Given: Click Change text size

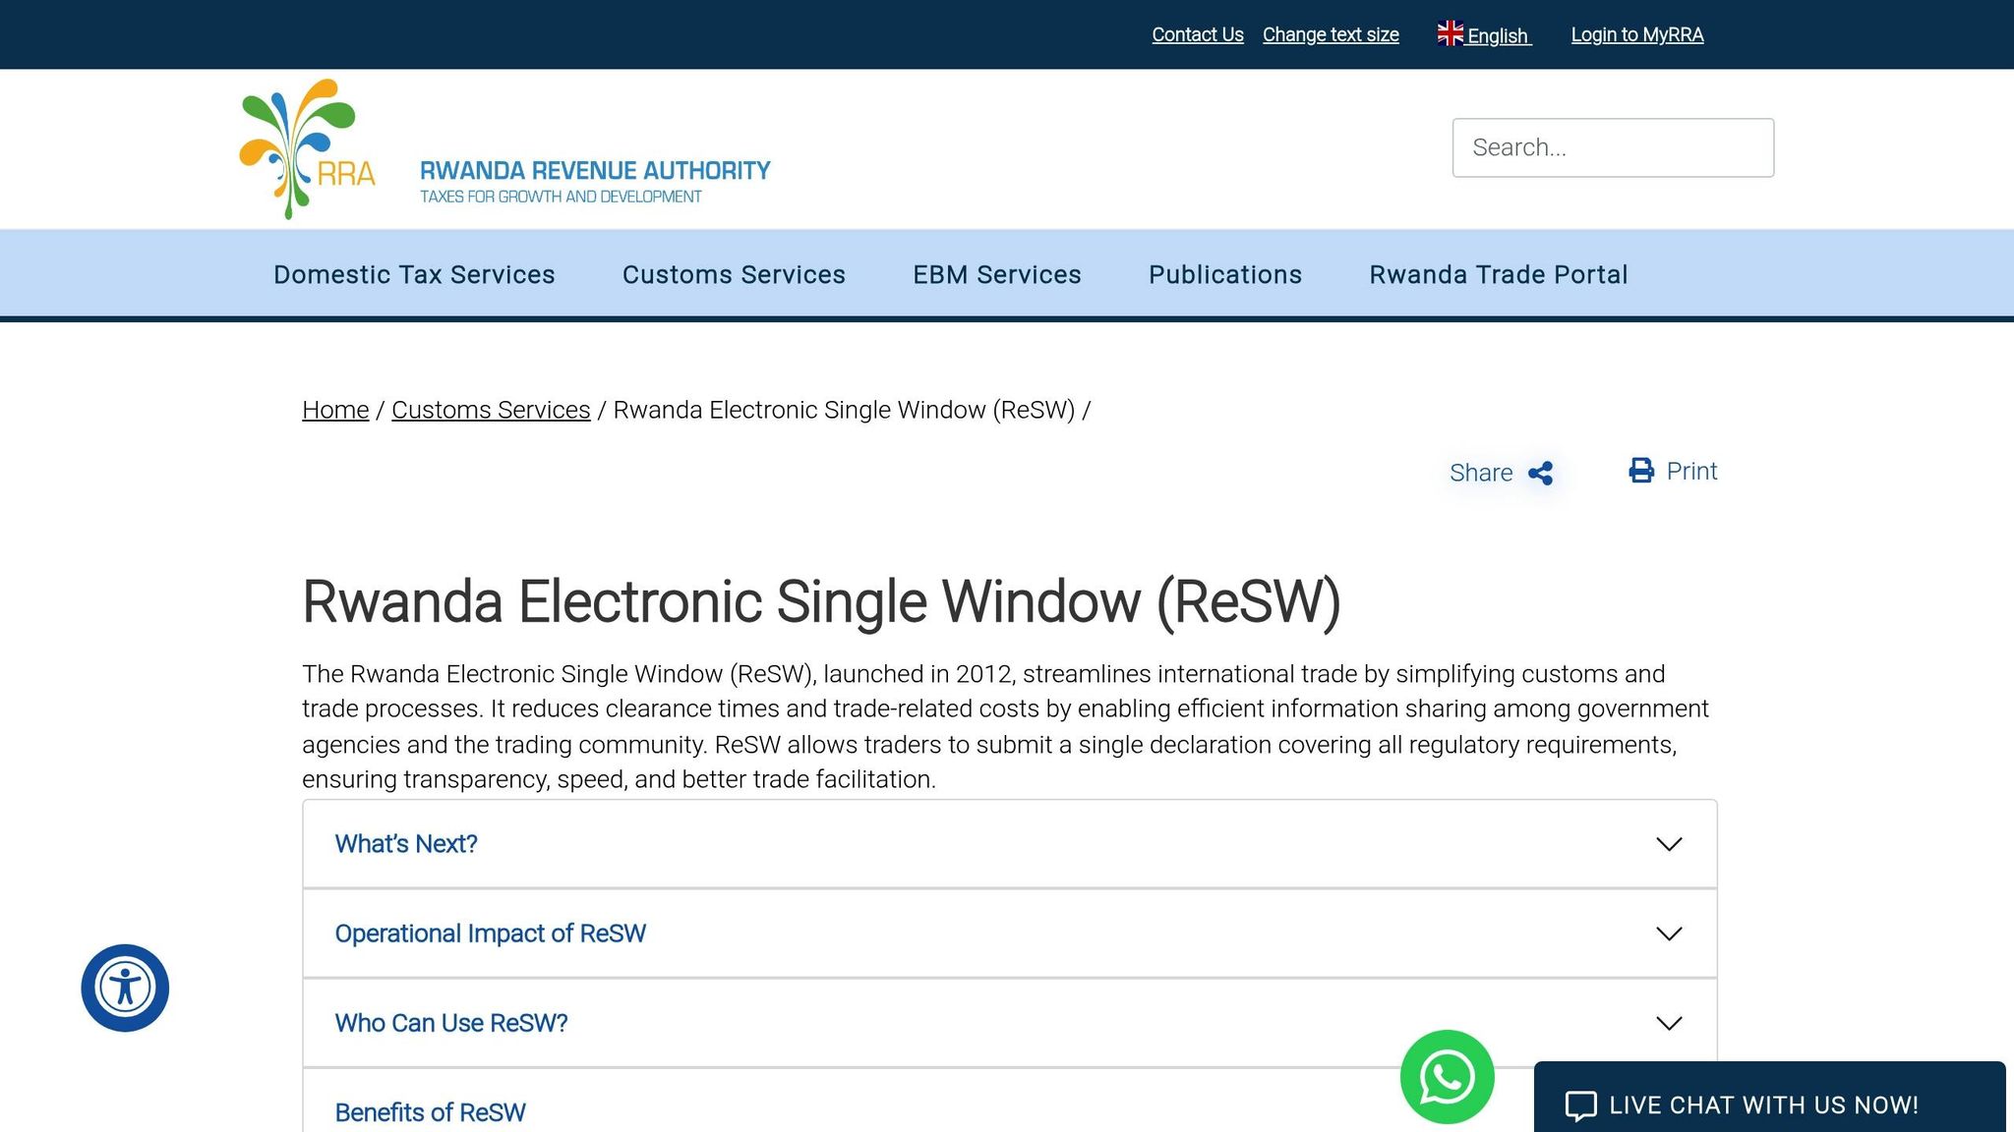Looking at the screenshot, I should click(x=1331, y=34).
